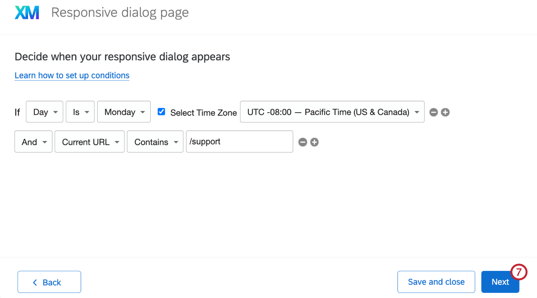Expand the Monday day selector
The width and height of the screenshot is (537, 298).
click(124, 112)
